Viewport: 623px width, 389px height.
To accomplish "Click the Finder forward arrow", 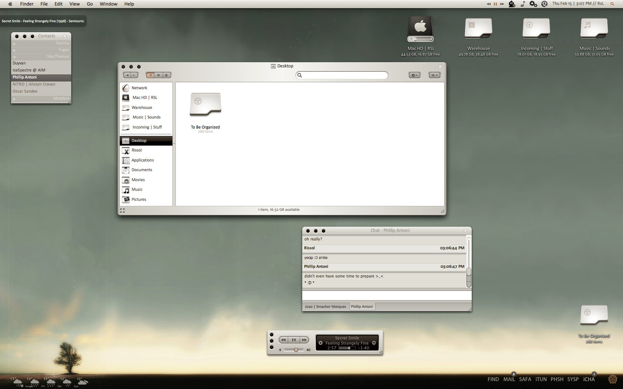I will pos(134,75).
